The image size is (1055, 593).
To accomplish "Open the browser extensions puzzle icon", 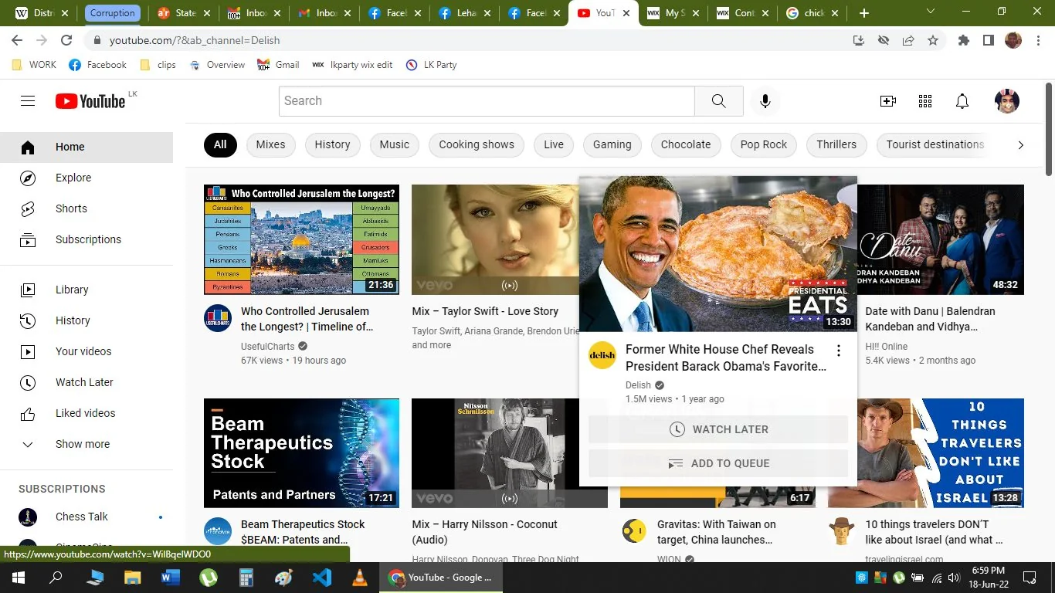I will (964, 40).
